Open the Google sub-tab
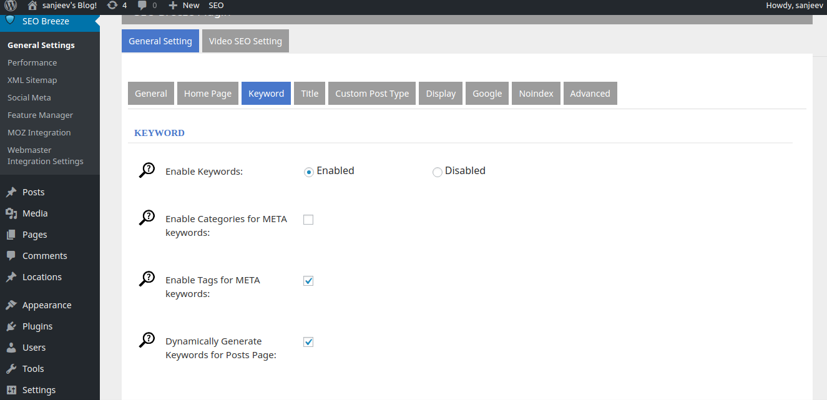 pyautogui.click(x=487, y=93)
